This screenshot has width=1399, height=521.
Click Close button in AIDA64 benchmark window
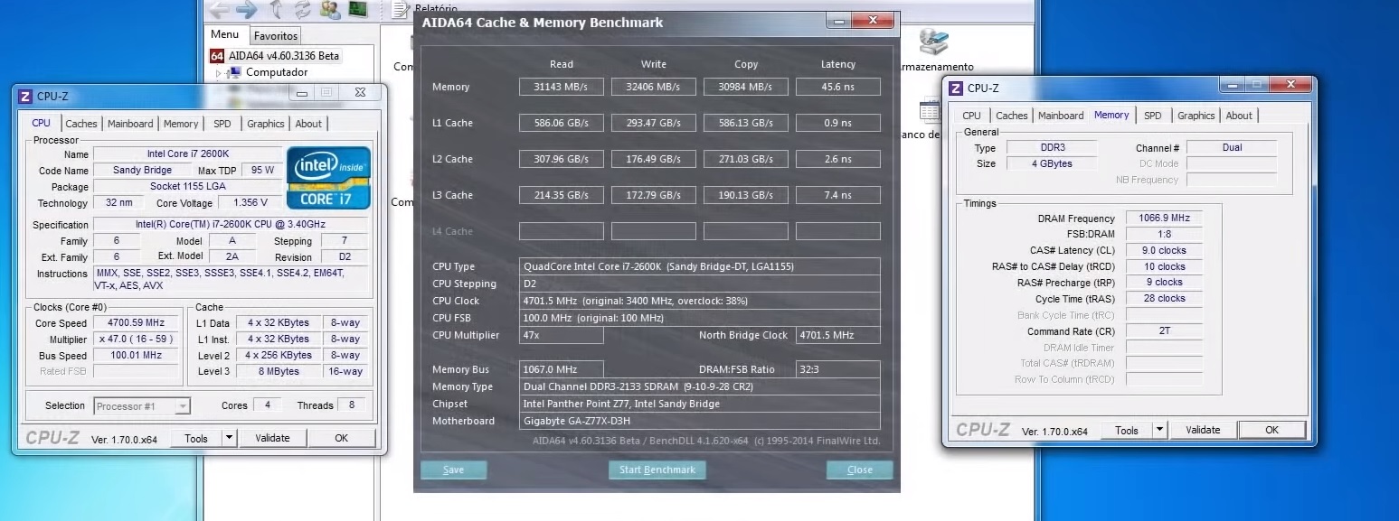pyautogui.click(x=860, y=470)
